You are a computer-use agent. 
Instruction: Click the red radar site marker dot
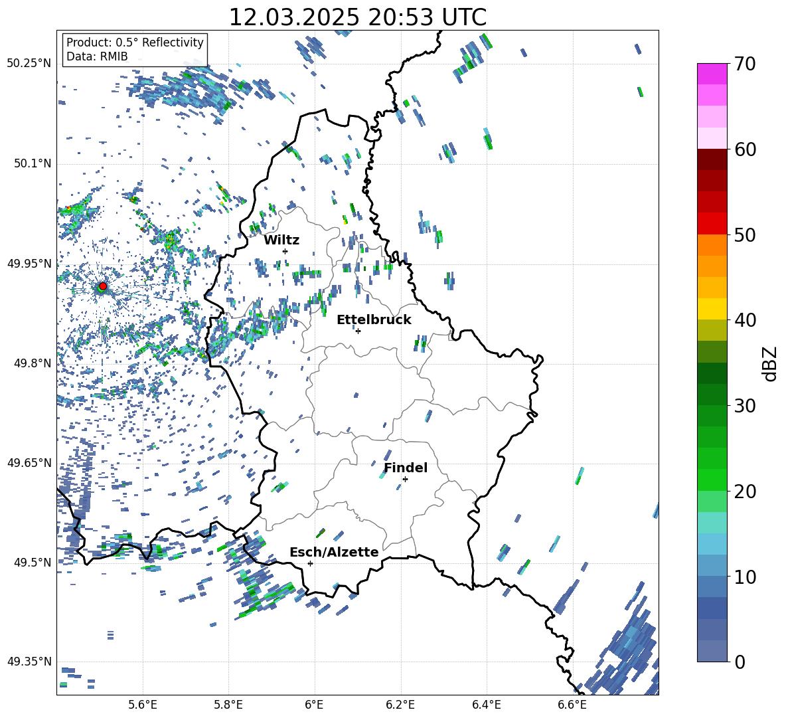tap(103, 286)
